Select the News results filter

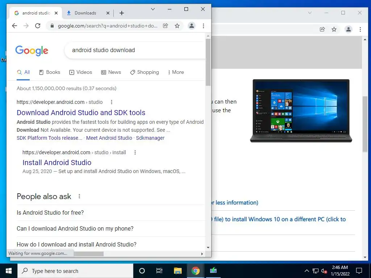(x=111, y=72)
